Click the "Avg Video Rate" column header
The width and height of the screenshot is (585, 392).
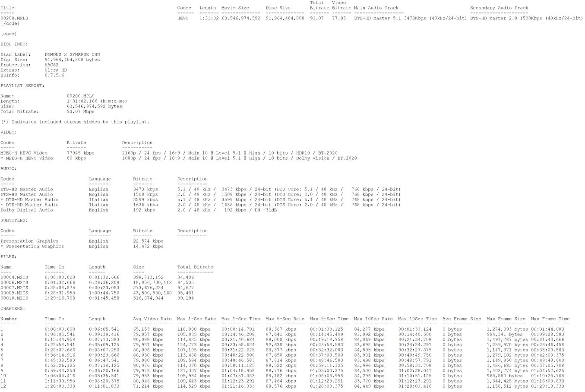click(x=152, y=319)
